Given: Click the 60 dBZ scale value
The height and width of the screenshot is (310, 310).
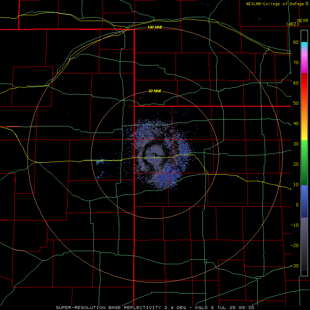Looking at the screenshot, I should coord(296,83).
